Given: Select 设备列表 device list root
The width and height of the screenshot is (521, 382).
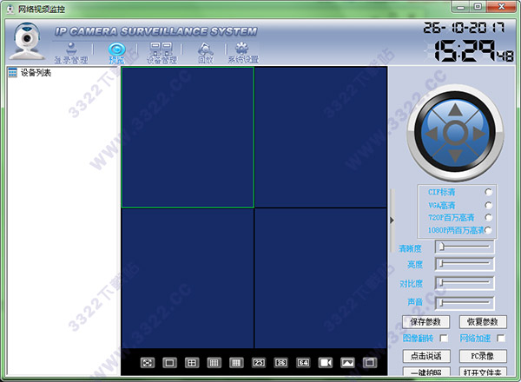Looking at the screenshot, I should coord(36,72).
